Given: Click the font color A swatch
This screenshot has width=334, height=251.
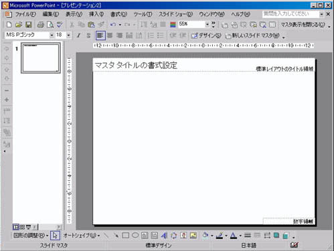Looking at the screenshot, I should (x=234, y=236).
